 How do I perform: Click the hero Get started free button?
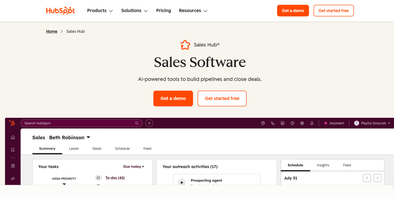222,98
